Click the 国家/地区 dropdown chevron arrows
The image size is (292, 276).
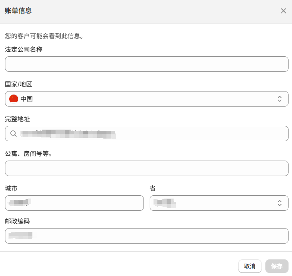click(280, 99)
